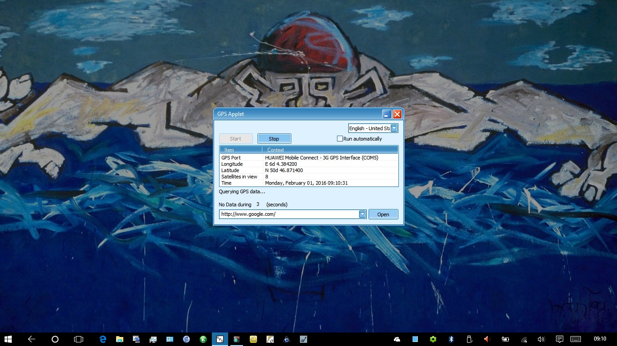Open the Windows Start menu
The height and width of the screenshot is (346, 617).
[x=8, y=339]
